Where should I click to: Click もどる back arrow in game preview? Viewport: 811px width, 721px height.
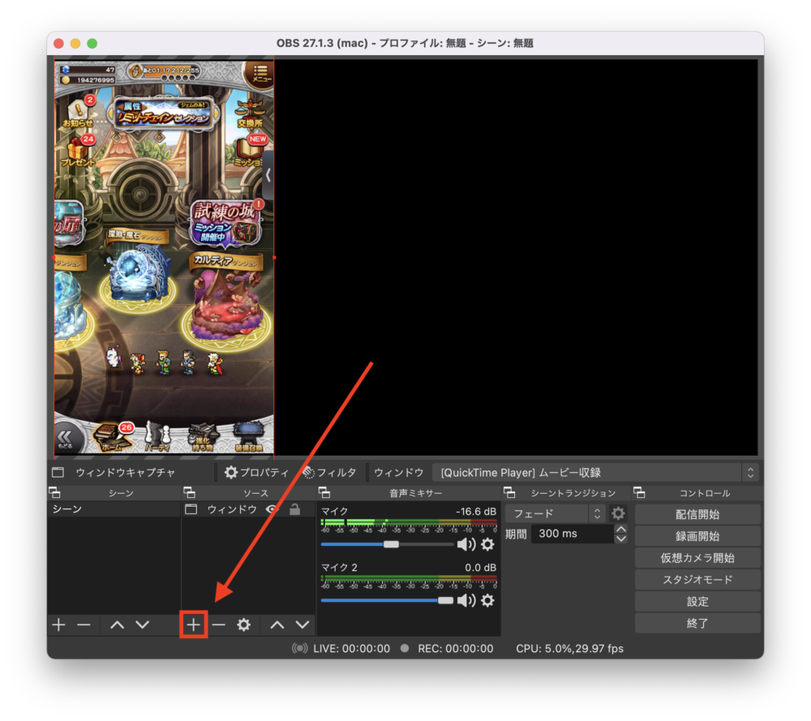(x=67, y=439)
